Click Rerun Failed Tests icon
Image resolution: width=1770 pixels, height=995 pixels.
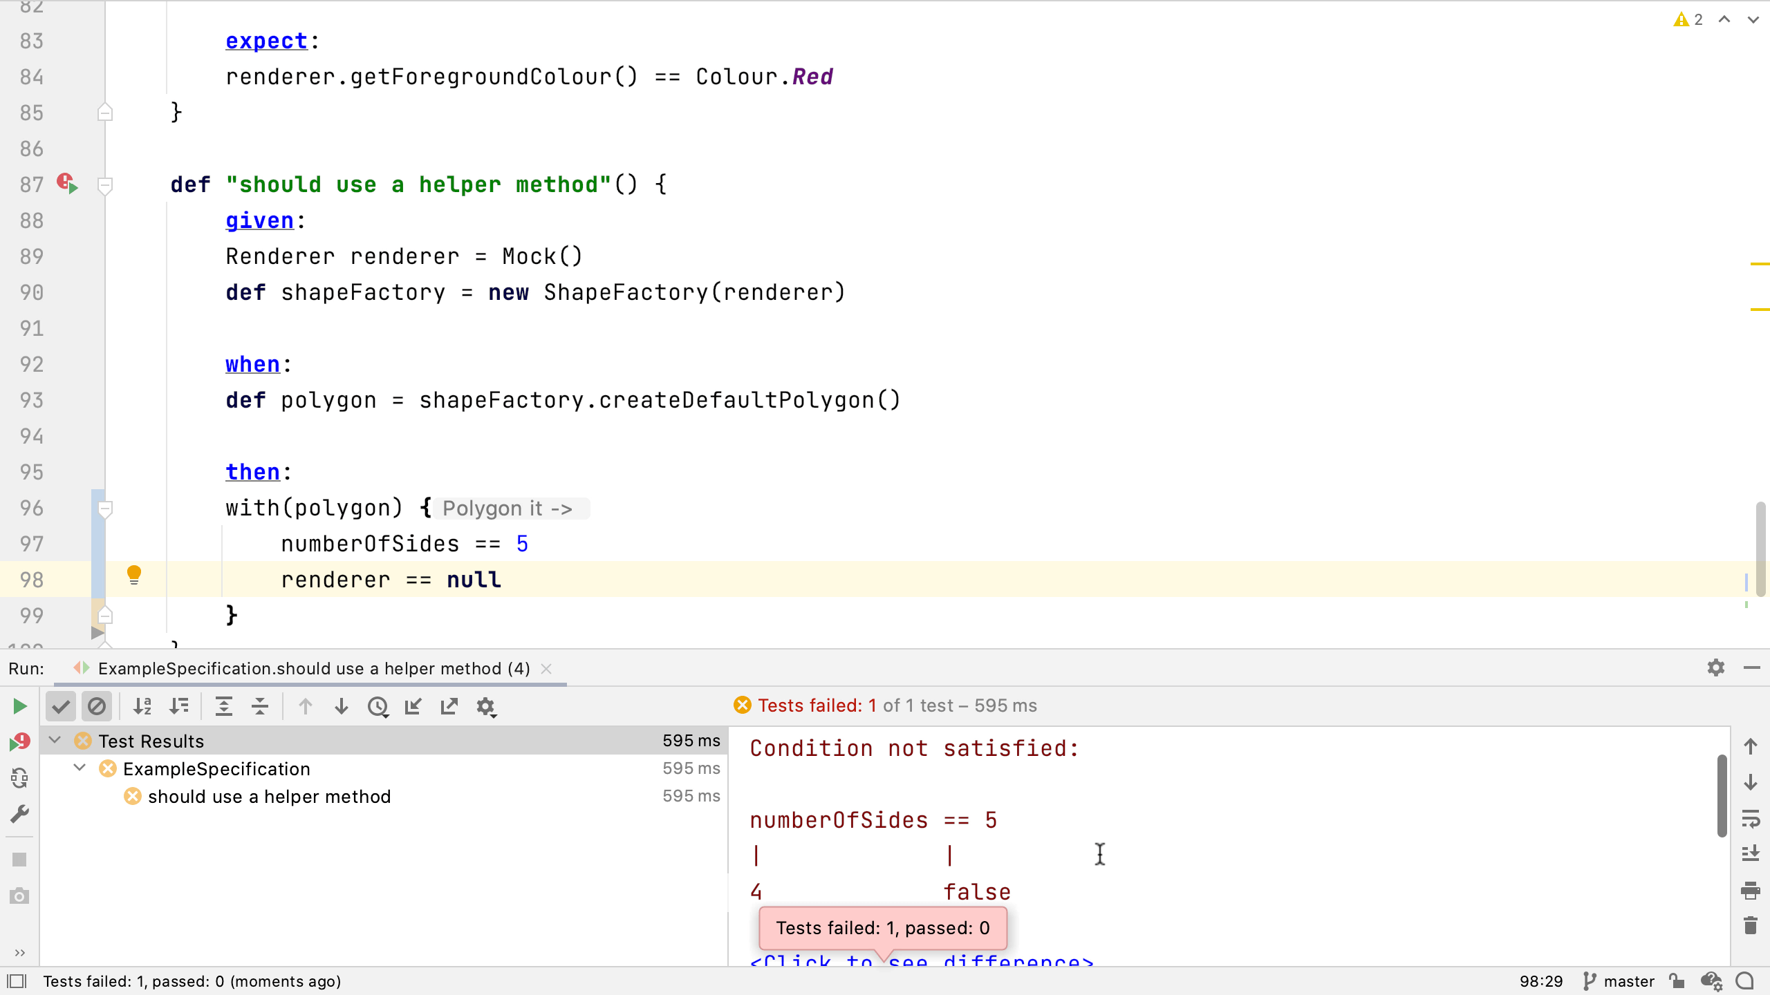[x=19, y=743]
